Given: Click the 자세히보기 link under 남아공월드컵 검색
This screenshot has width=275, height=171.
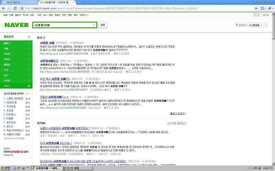Looking at the screenshot, I should 8,155.
